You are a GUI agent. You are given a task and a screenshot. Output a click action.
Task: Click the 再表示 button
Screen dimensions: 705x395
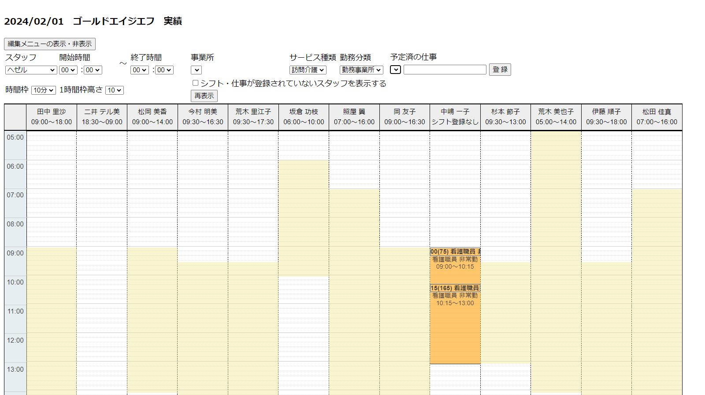[204, 96]
